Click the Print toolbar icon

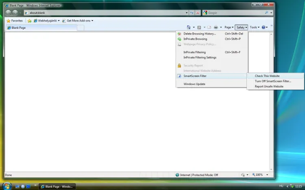click(216, 27)
